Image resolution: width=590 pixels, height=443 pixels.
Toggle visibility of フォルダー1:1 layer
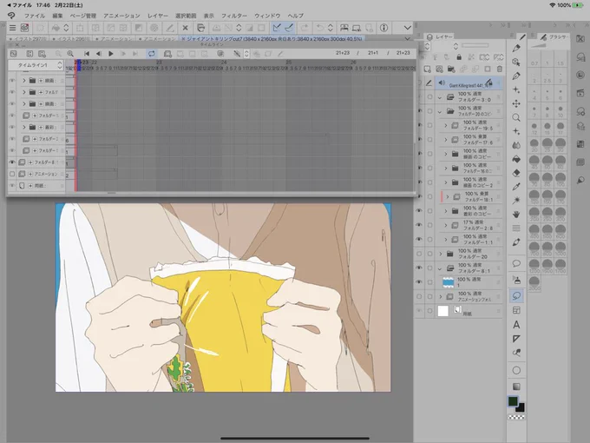click(x=419, y=239)
